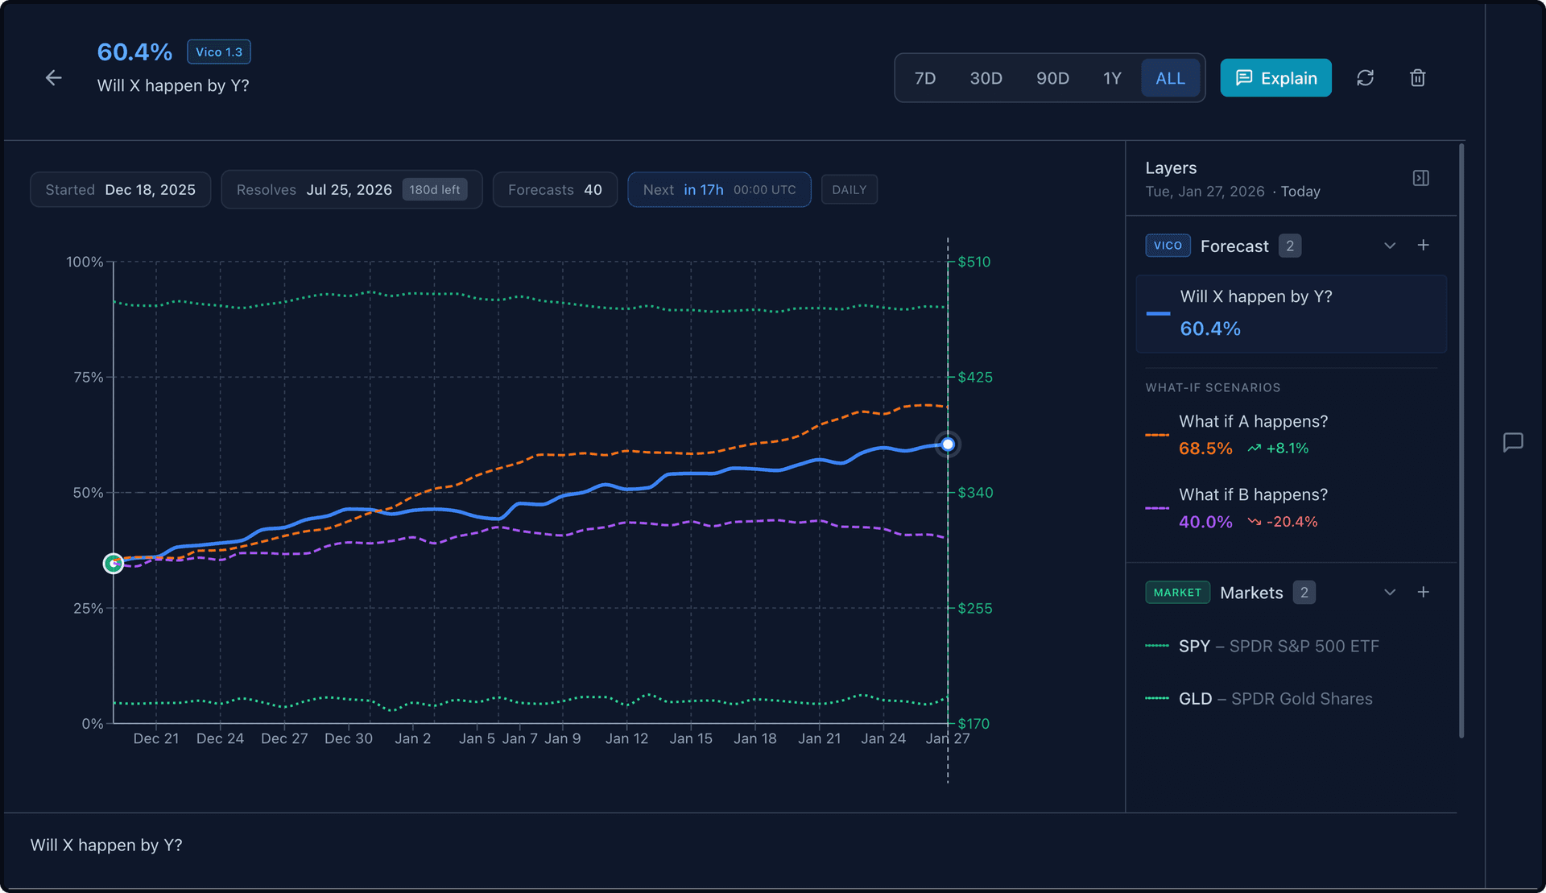Click the latest forecast point marker
Image resolution: width=1546 pixels, height=893 pixels.
point(948,444)
